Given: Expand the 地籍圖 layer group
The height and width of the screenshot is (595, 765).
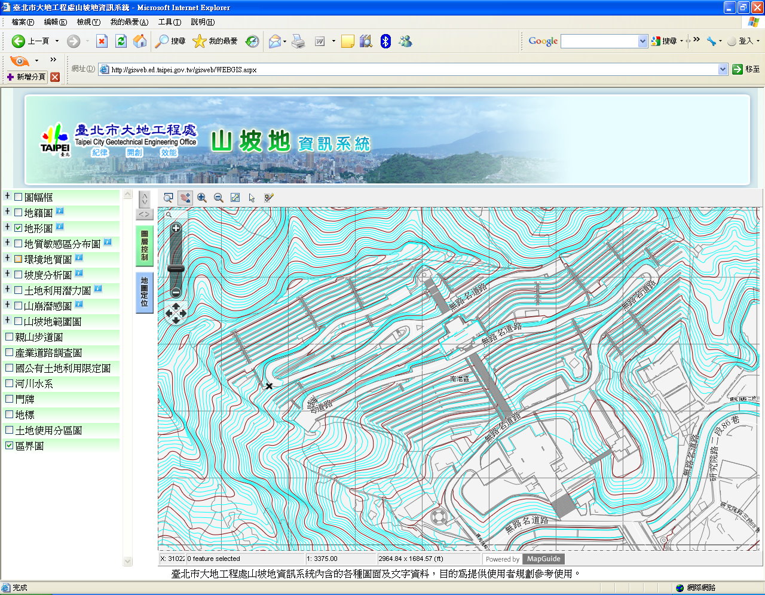Looking at the screenshot, I should click(7, 211).
